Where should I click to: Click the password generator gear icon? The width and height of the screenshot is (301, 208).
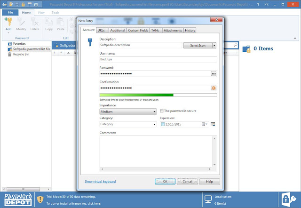click(214, 88)
